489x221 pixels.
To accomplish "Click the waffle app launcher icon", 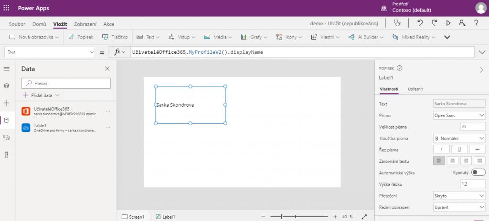I will [7, 8].
